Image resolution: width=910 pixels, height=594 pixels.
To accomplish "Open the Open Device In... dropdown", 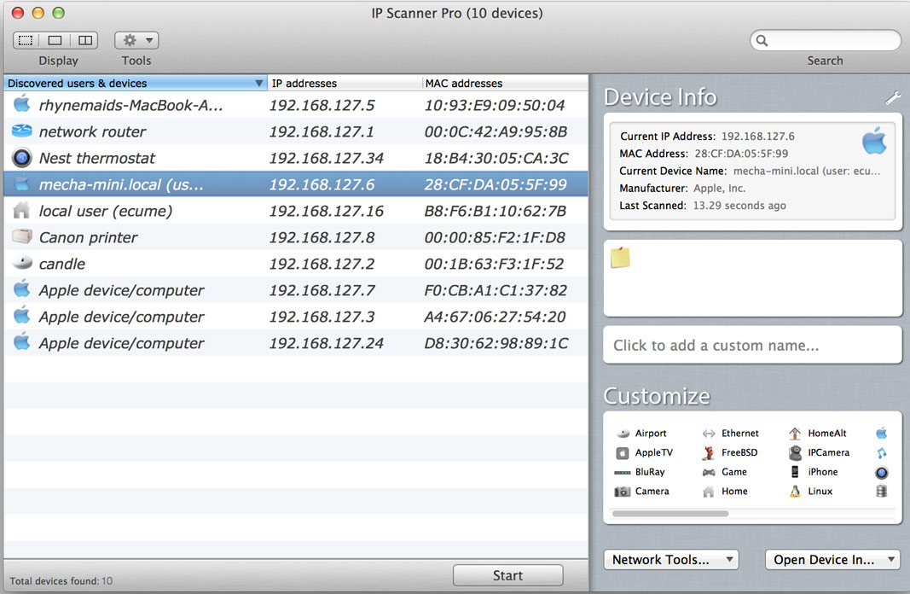I will 832,560.
